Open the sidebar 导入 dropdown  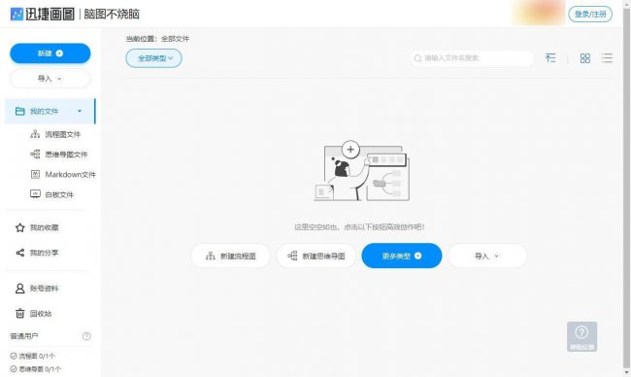50,79
